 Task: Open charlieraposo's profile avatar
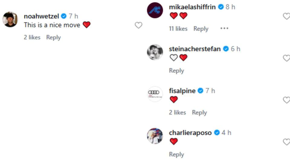coord(155,136)
